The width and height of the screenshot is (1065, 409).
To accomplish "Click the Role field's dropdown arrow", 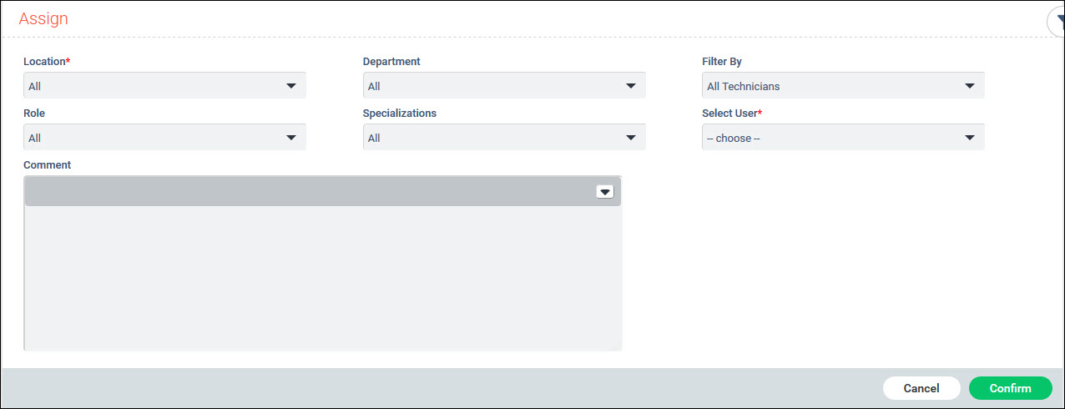I will pyautogui.click(x=290, y=138).
